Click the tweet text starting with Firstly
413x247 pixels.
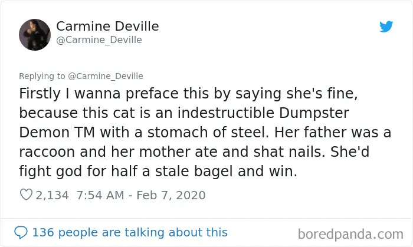(205, 132)
